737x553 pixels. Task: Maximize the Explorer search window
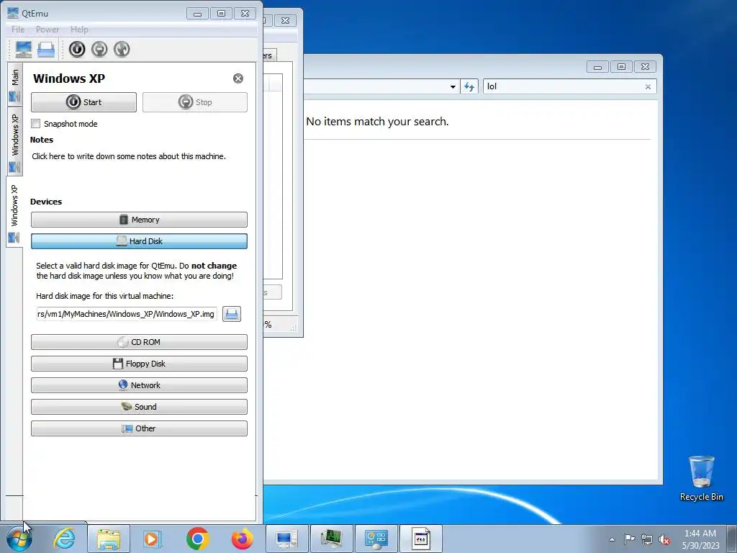(621, 67)
